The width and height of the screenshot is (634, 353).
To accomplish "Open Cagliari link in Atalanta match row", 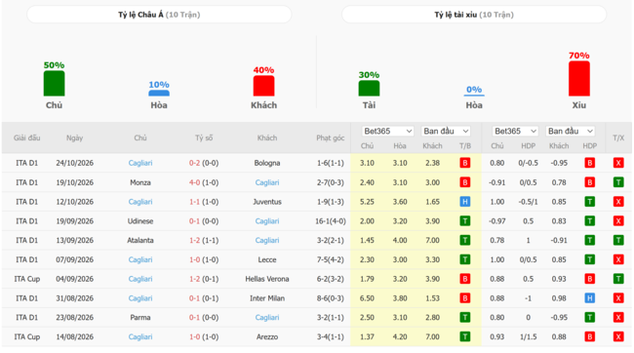I will 267,240.
